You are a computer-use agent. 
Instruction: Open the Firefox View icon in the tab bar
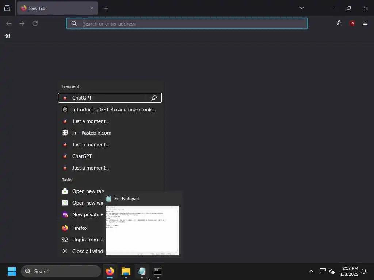7,8
